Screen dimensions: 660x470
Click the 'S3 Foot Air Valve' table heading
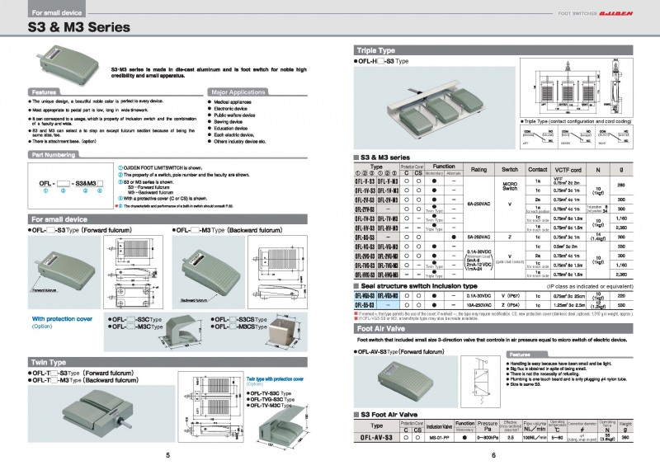tap(389, 415)
